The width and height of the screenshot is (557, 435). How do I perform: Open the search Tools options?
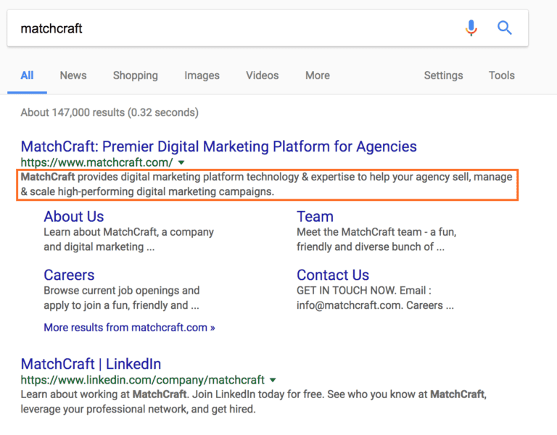(502, 75)
